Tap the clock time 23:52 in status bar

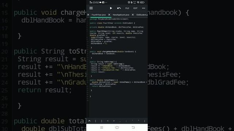(x=96, y=3)
